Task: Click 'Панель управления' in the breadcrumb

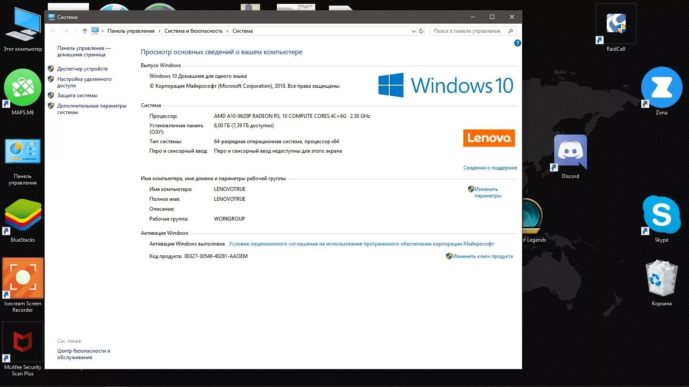Action: click(131, 31)
